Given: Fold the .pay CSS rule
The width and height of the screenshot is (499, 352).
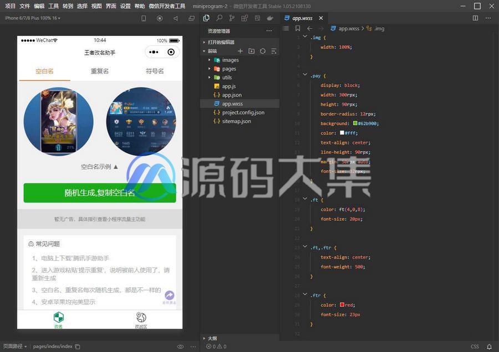Looking at the screenshot, I should tap(305, 75).
